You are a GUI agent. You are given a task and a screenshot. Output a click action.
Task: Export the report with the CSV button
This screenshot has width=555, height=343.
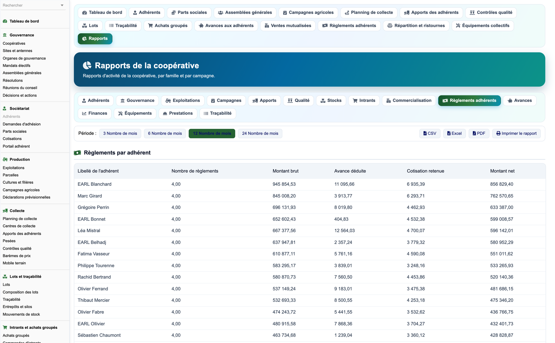pos(430,133)
